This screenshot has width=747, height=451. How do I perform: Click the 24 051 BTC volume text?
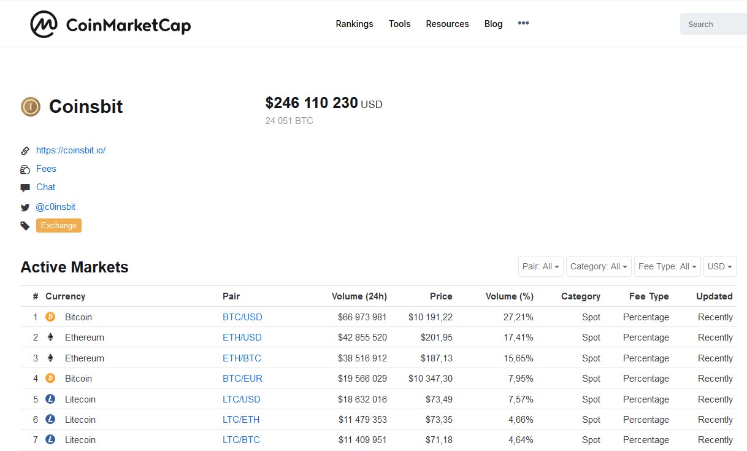point(289,121)
